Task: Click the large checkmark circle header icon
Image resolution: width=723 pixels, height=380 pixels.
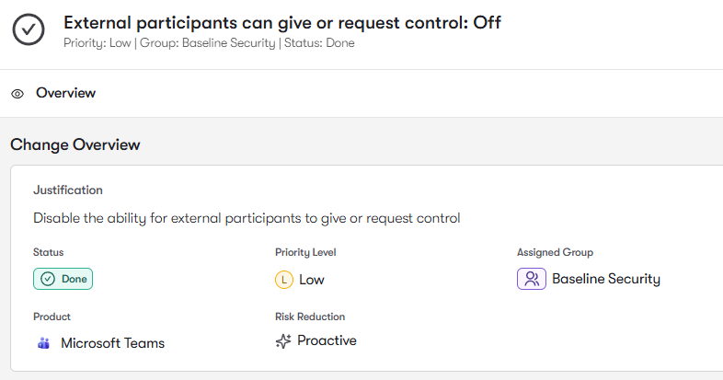Action: point(29,29)
